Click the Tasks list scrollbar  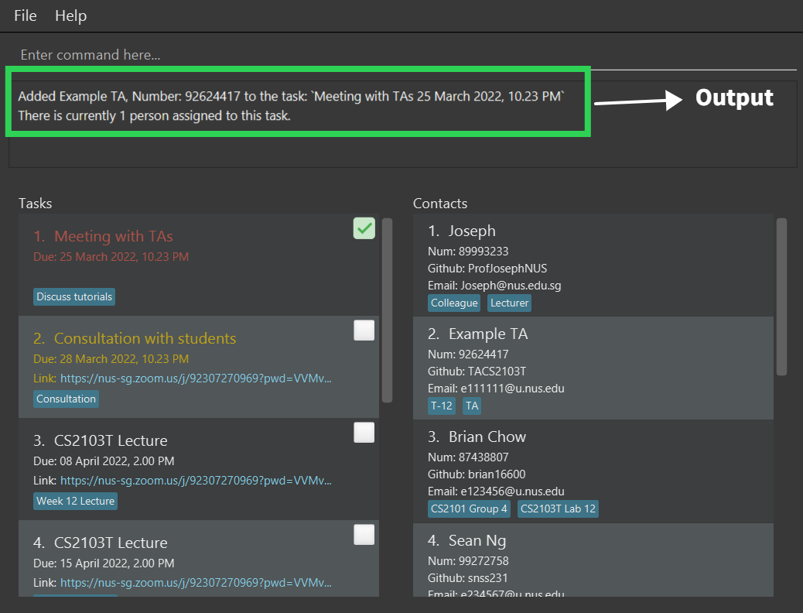[x=387, y=310]
